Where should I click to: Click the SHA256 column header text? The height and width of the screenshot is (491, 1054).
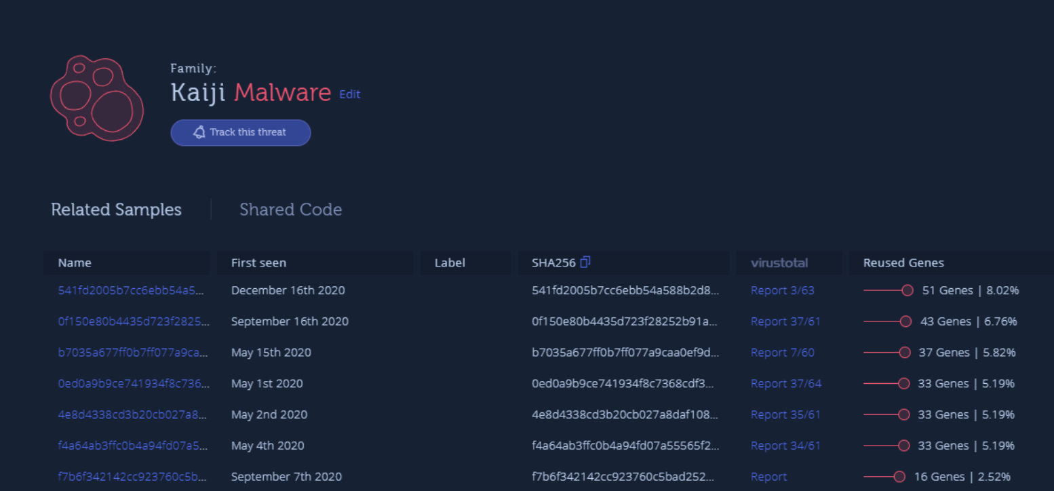(553, 262)
